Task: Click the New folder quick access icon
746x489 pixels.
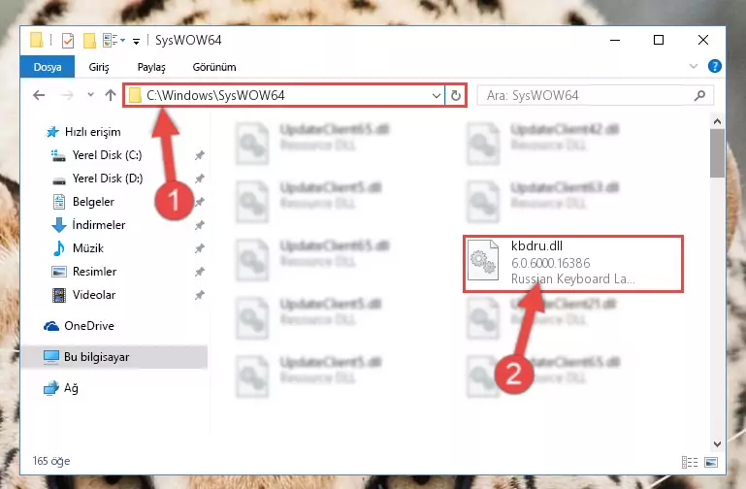Action: 89,41
